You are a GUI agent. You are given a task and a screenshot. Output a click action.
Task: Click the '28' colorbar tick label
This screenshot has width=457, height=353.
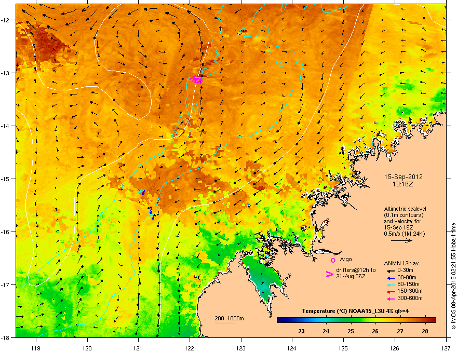coord(425,331)
